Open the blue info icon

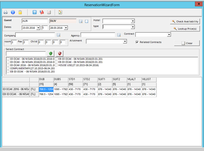click(13, 12)
